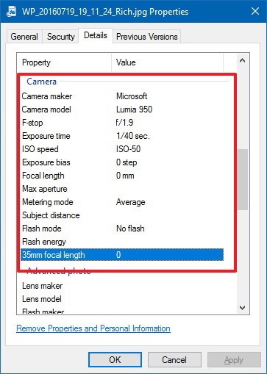The height and width of the screenshot is (374, 267).
Task: Select the Lens maker property row
Action: click(122, 286)
